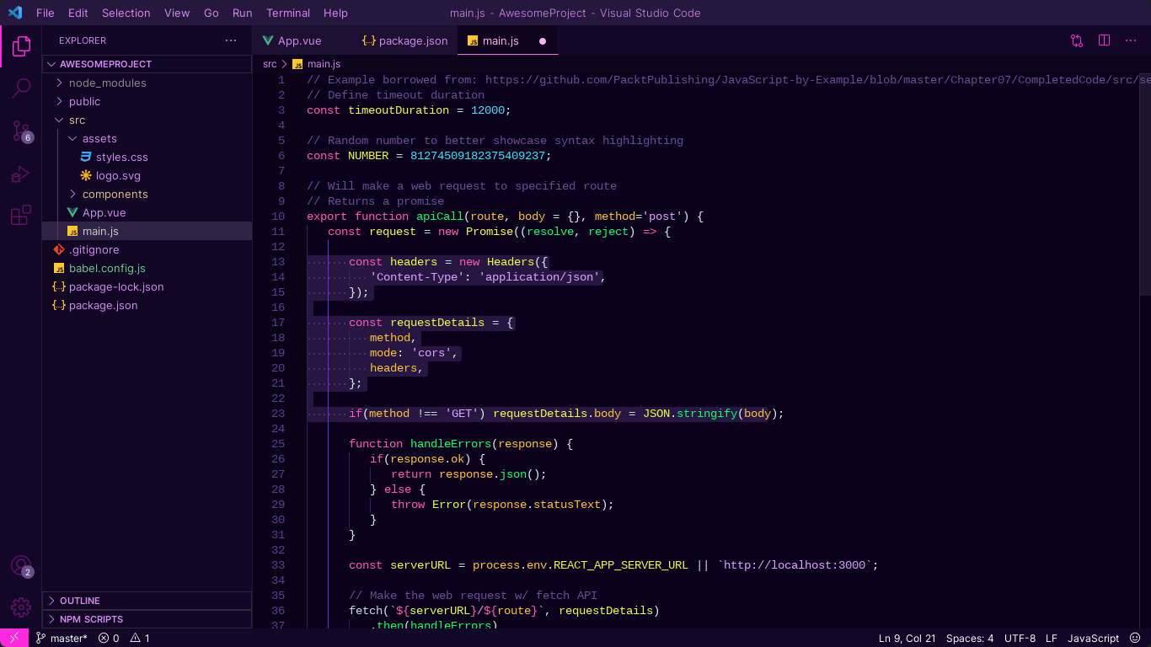Change encoding via UTF-8

click(x=1020, y=638)
